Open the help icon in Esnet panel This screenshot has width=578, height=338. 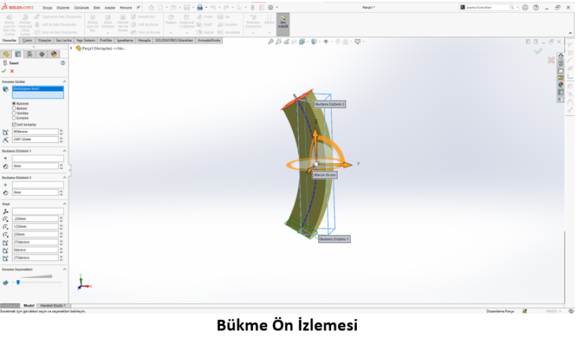[x=62, y=63]
